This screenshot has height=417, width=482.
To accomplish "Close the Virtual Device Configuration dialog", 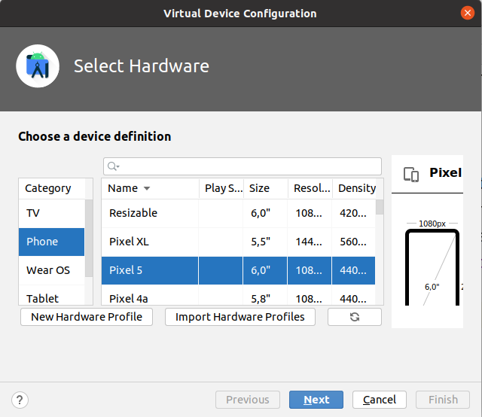I will pyautogui.click(x=467, y=13).
